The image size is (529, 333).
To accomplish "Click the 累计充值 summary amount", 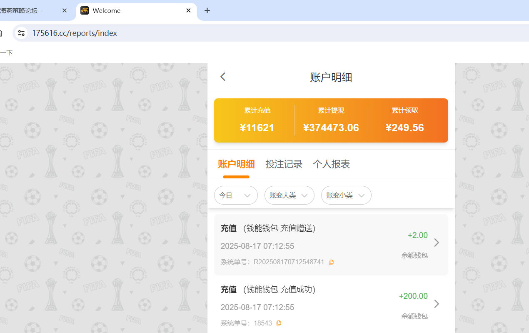I will (x=257, y=128).
